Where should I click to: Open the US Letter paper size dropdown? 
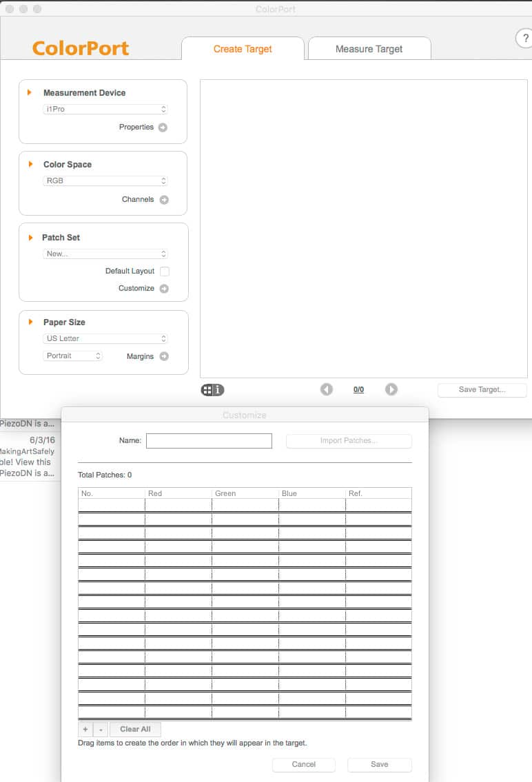coord(105,338)
